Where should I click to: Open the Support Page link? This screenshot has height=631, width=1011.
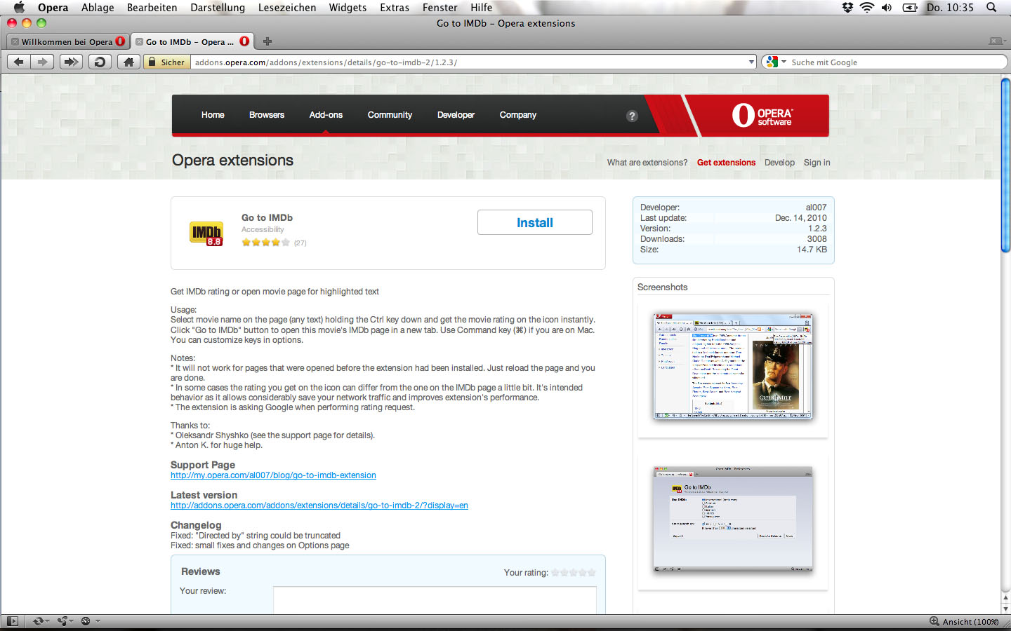[x=273, y=475]
